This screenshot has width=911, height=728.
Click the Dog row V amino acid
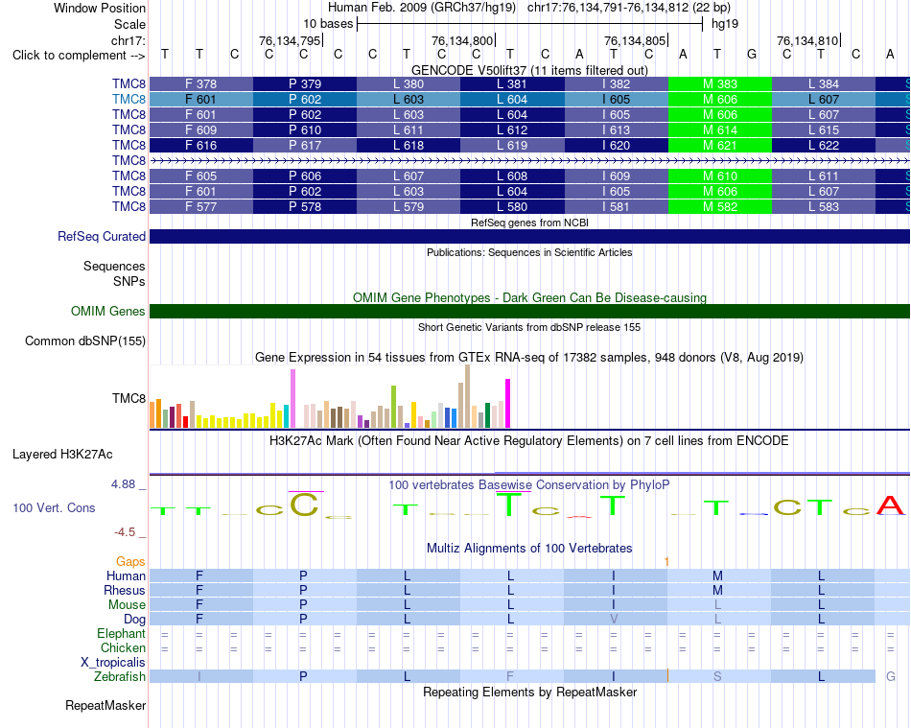click(x=614, y=620)
